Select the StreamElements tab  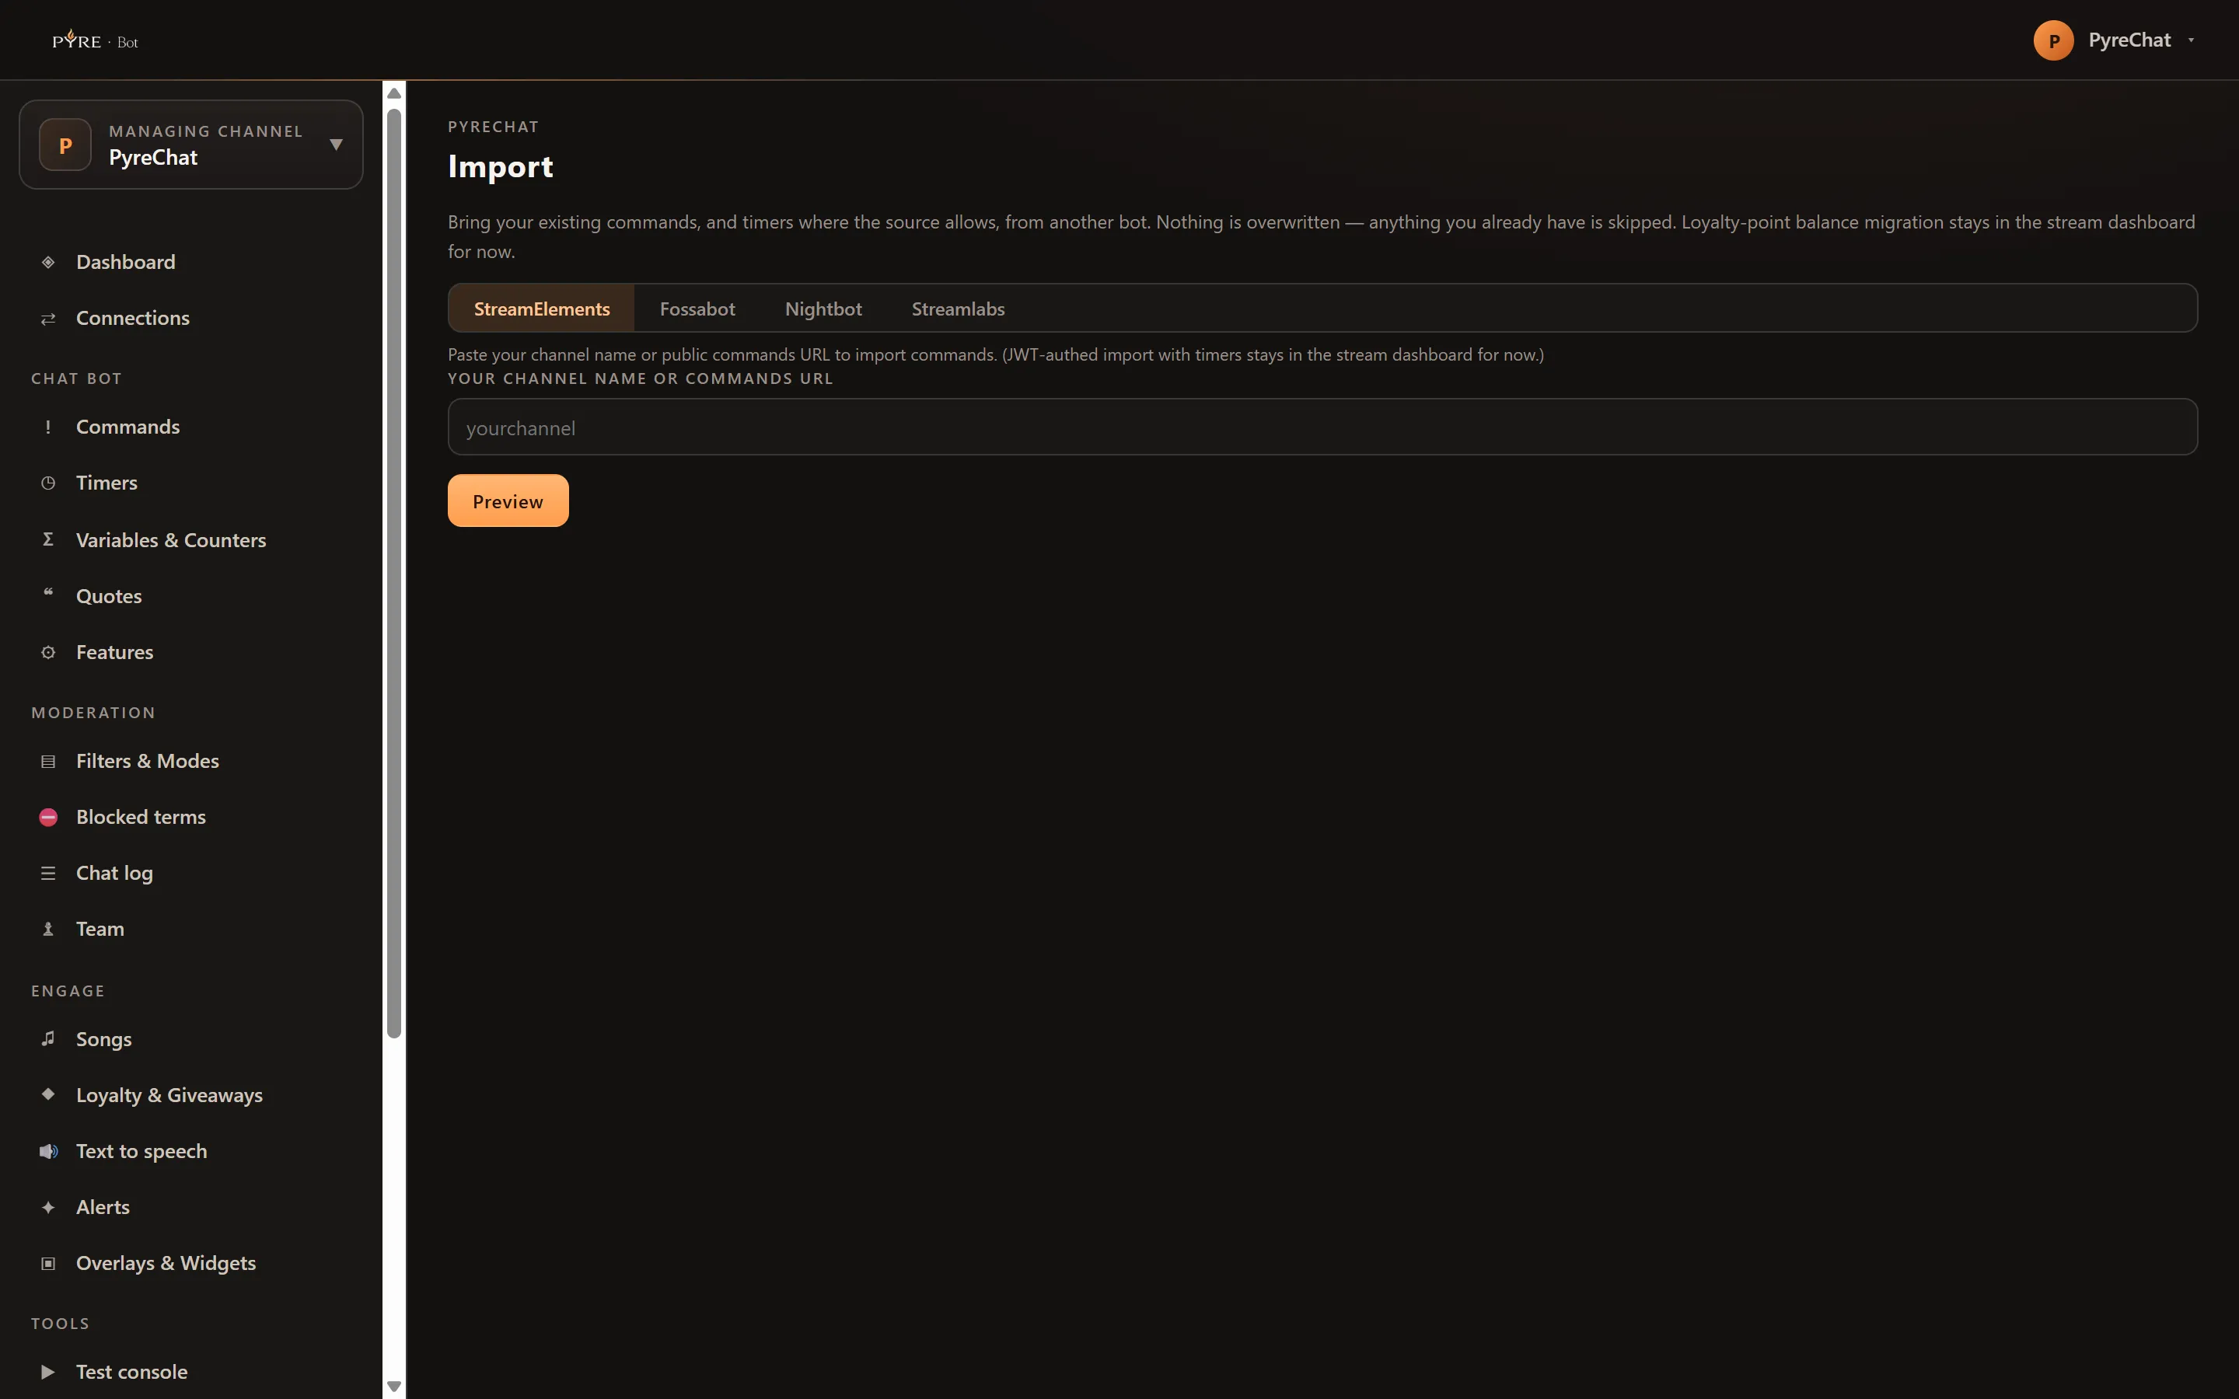[x=541, y=309]
